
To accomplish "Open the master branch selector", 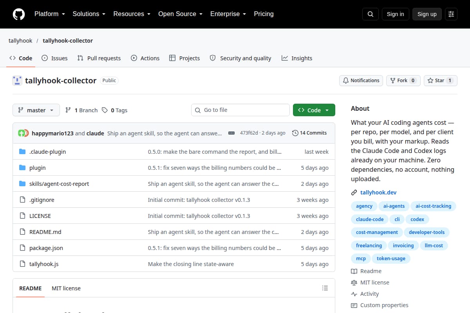I will [x=36, y=110].
